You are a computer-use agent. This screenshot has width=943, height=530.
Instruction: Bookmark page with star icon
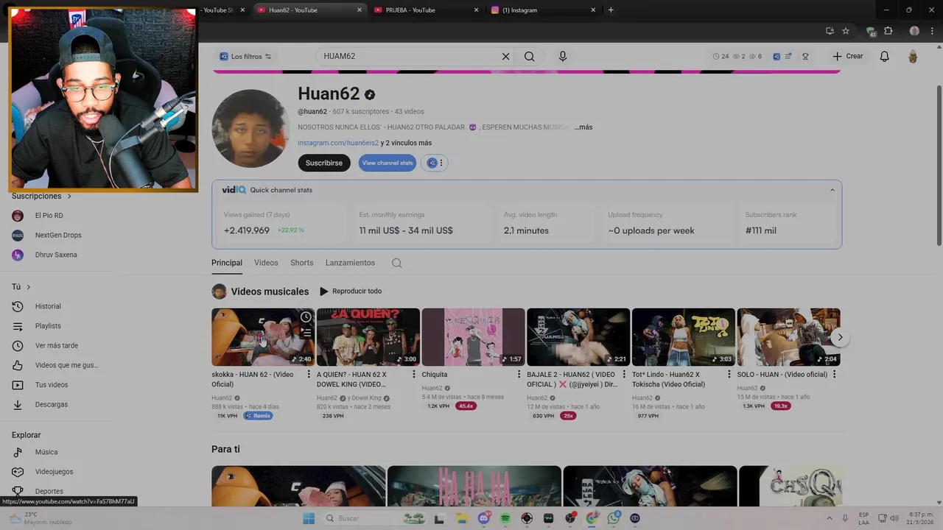tap(846, 31)
